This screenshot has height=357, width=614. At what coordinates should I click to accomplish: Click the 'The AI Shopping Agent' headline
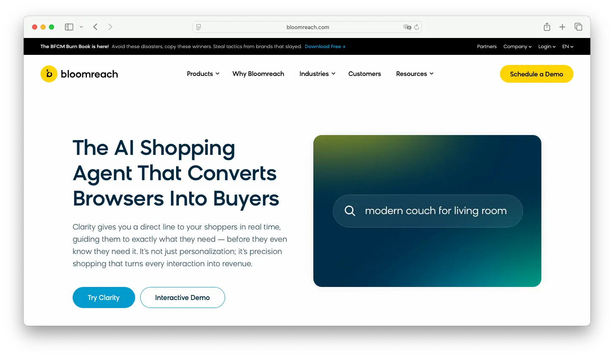[176, 173]
